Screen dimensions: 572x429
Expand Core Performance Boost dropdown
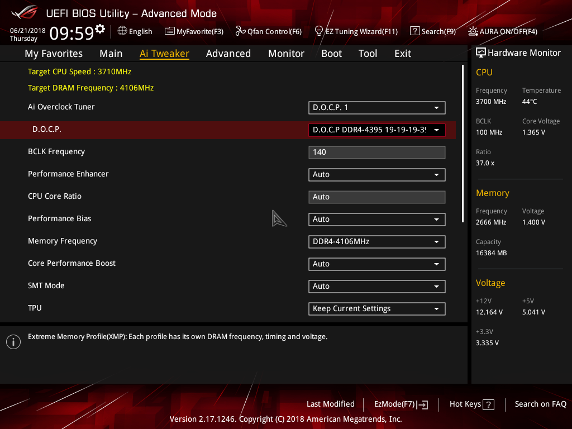[x=377, y=264]
